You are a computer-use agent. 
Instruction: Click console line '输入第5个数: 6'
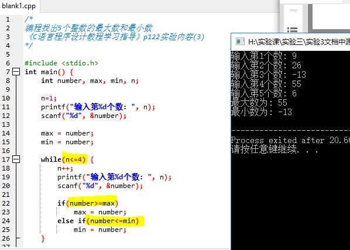(263, 93)
